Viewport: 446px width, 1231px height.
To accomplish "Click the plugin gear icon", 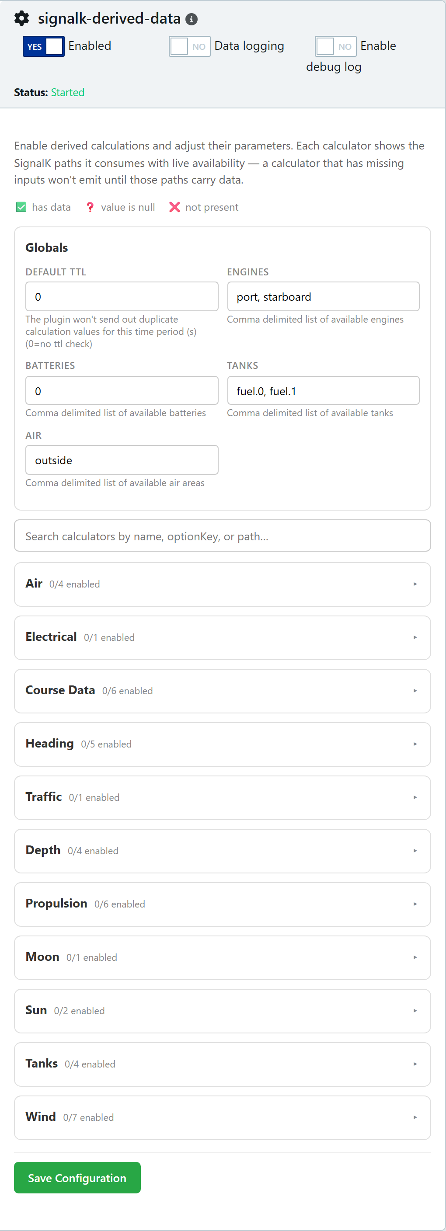I will click(21, 19).
